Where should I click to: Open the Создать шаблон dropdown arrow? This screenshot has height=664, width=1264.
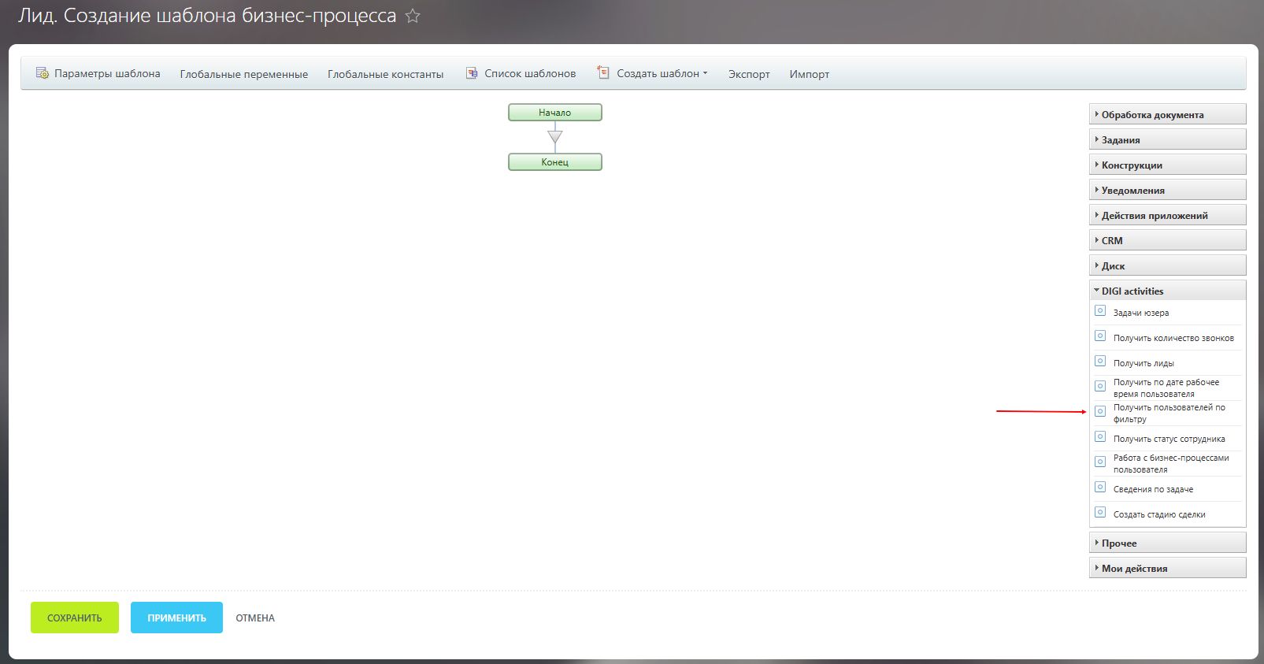(705, 73)
